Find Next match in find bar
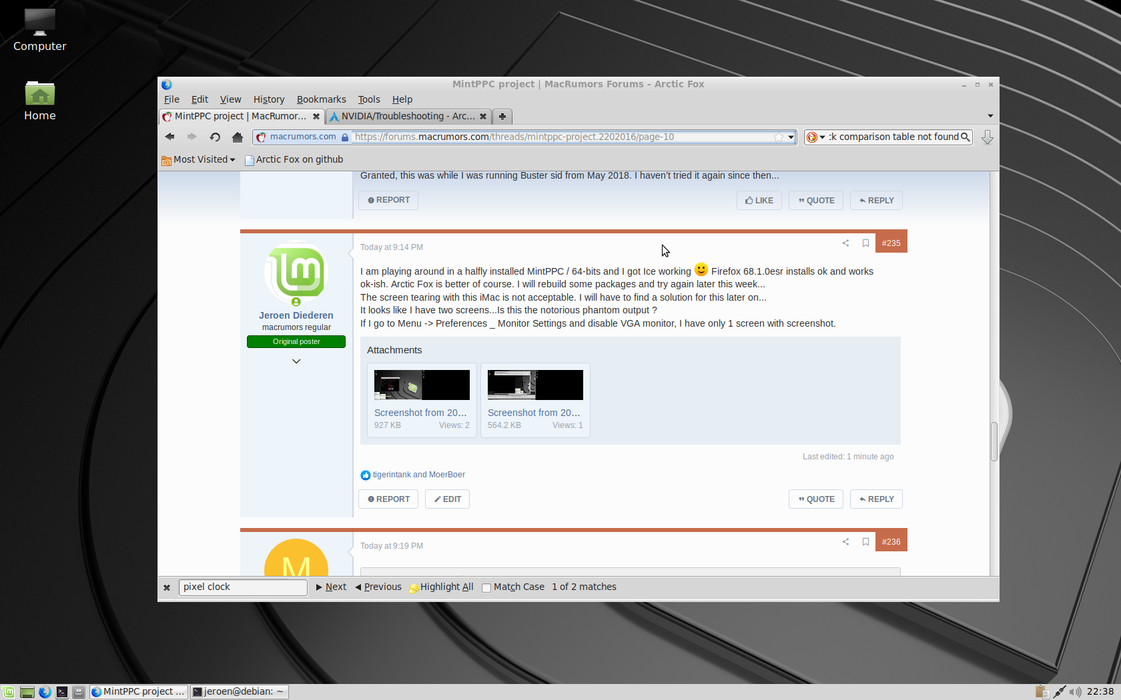This screenshot has height=700, width=1121. (331, 587)
